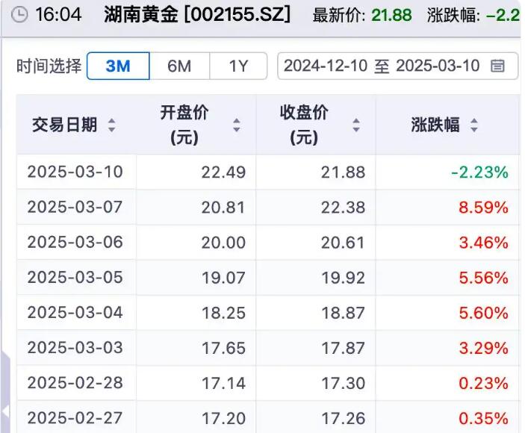Switch to the 1Y time range
The image size is (525, 433).
[x=238, y=66]
